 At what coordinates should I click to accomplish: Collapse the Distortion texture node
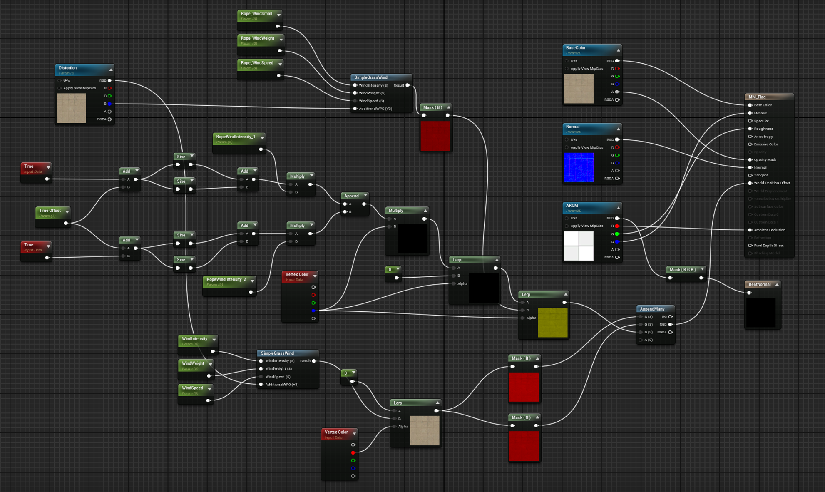111,70
